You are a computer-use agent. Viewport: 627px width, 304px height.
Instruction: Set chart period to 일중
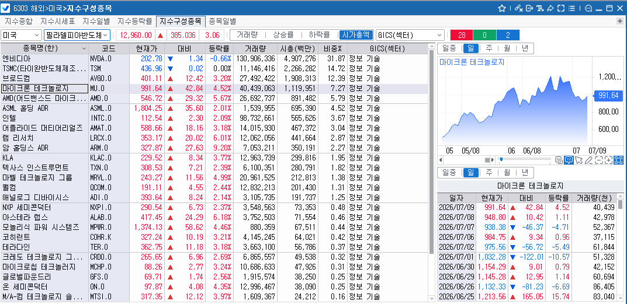(x=449, y=48)
